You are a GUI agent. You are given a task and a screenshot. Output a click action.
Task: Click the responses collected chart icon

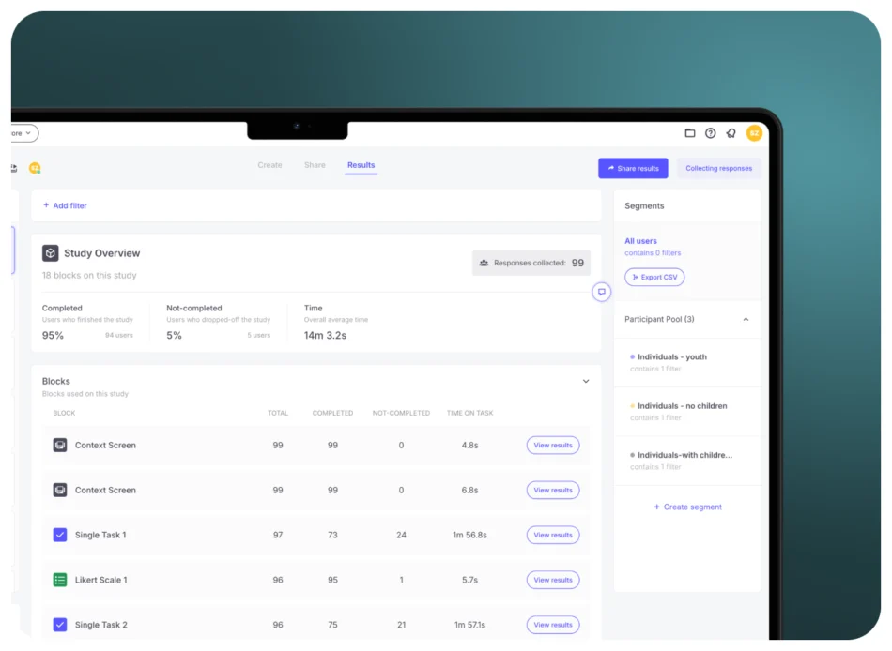(484, 263)
